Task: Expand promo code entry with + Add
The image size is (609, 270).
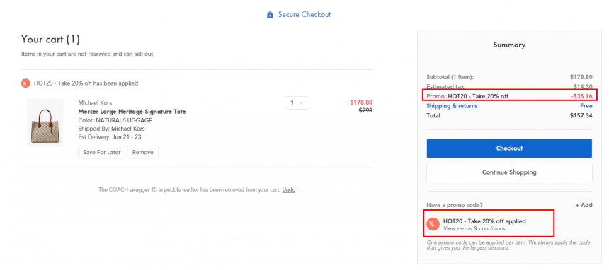Action: 584,205
